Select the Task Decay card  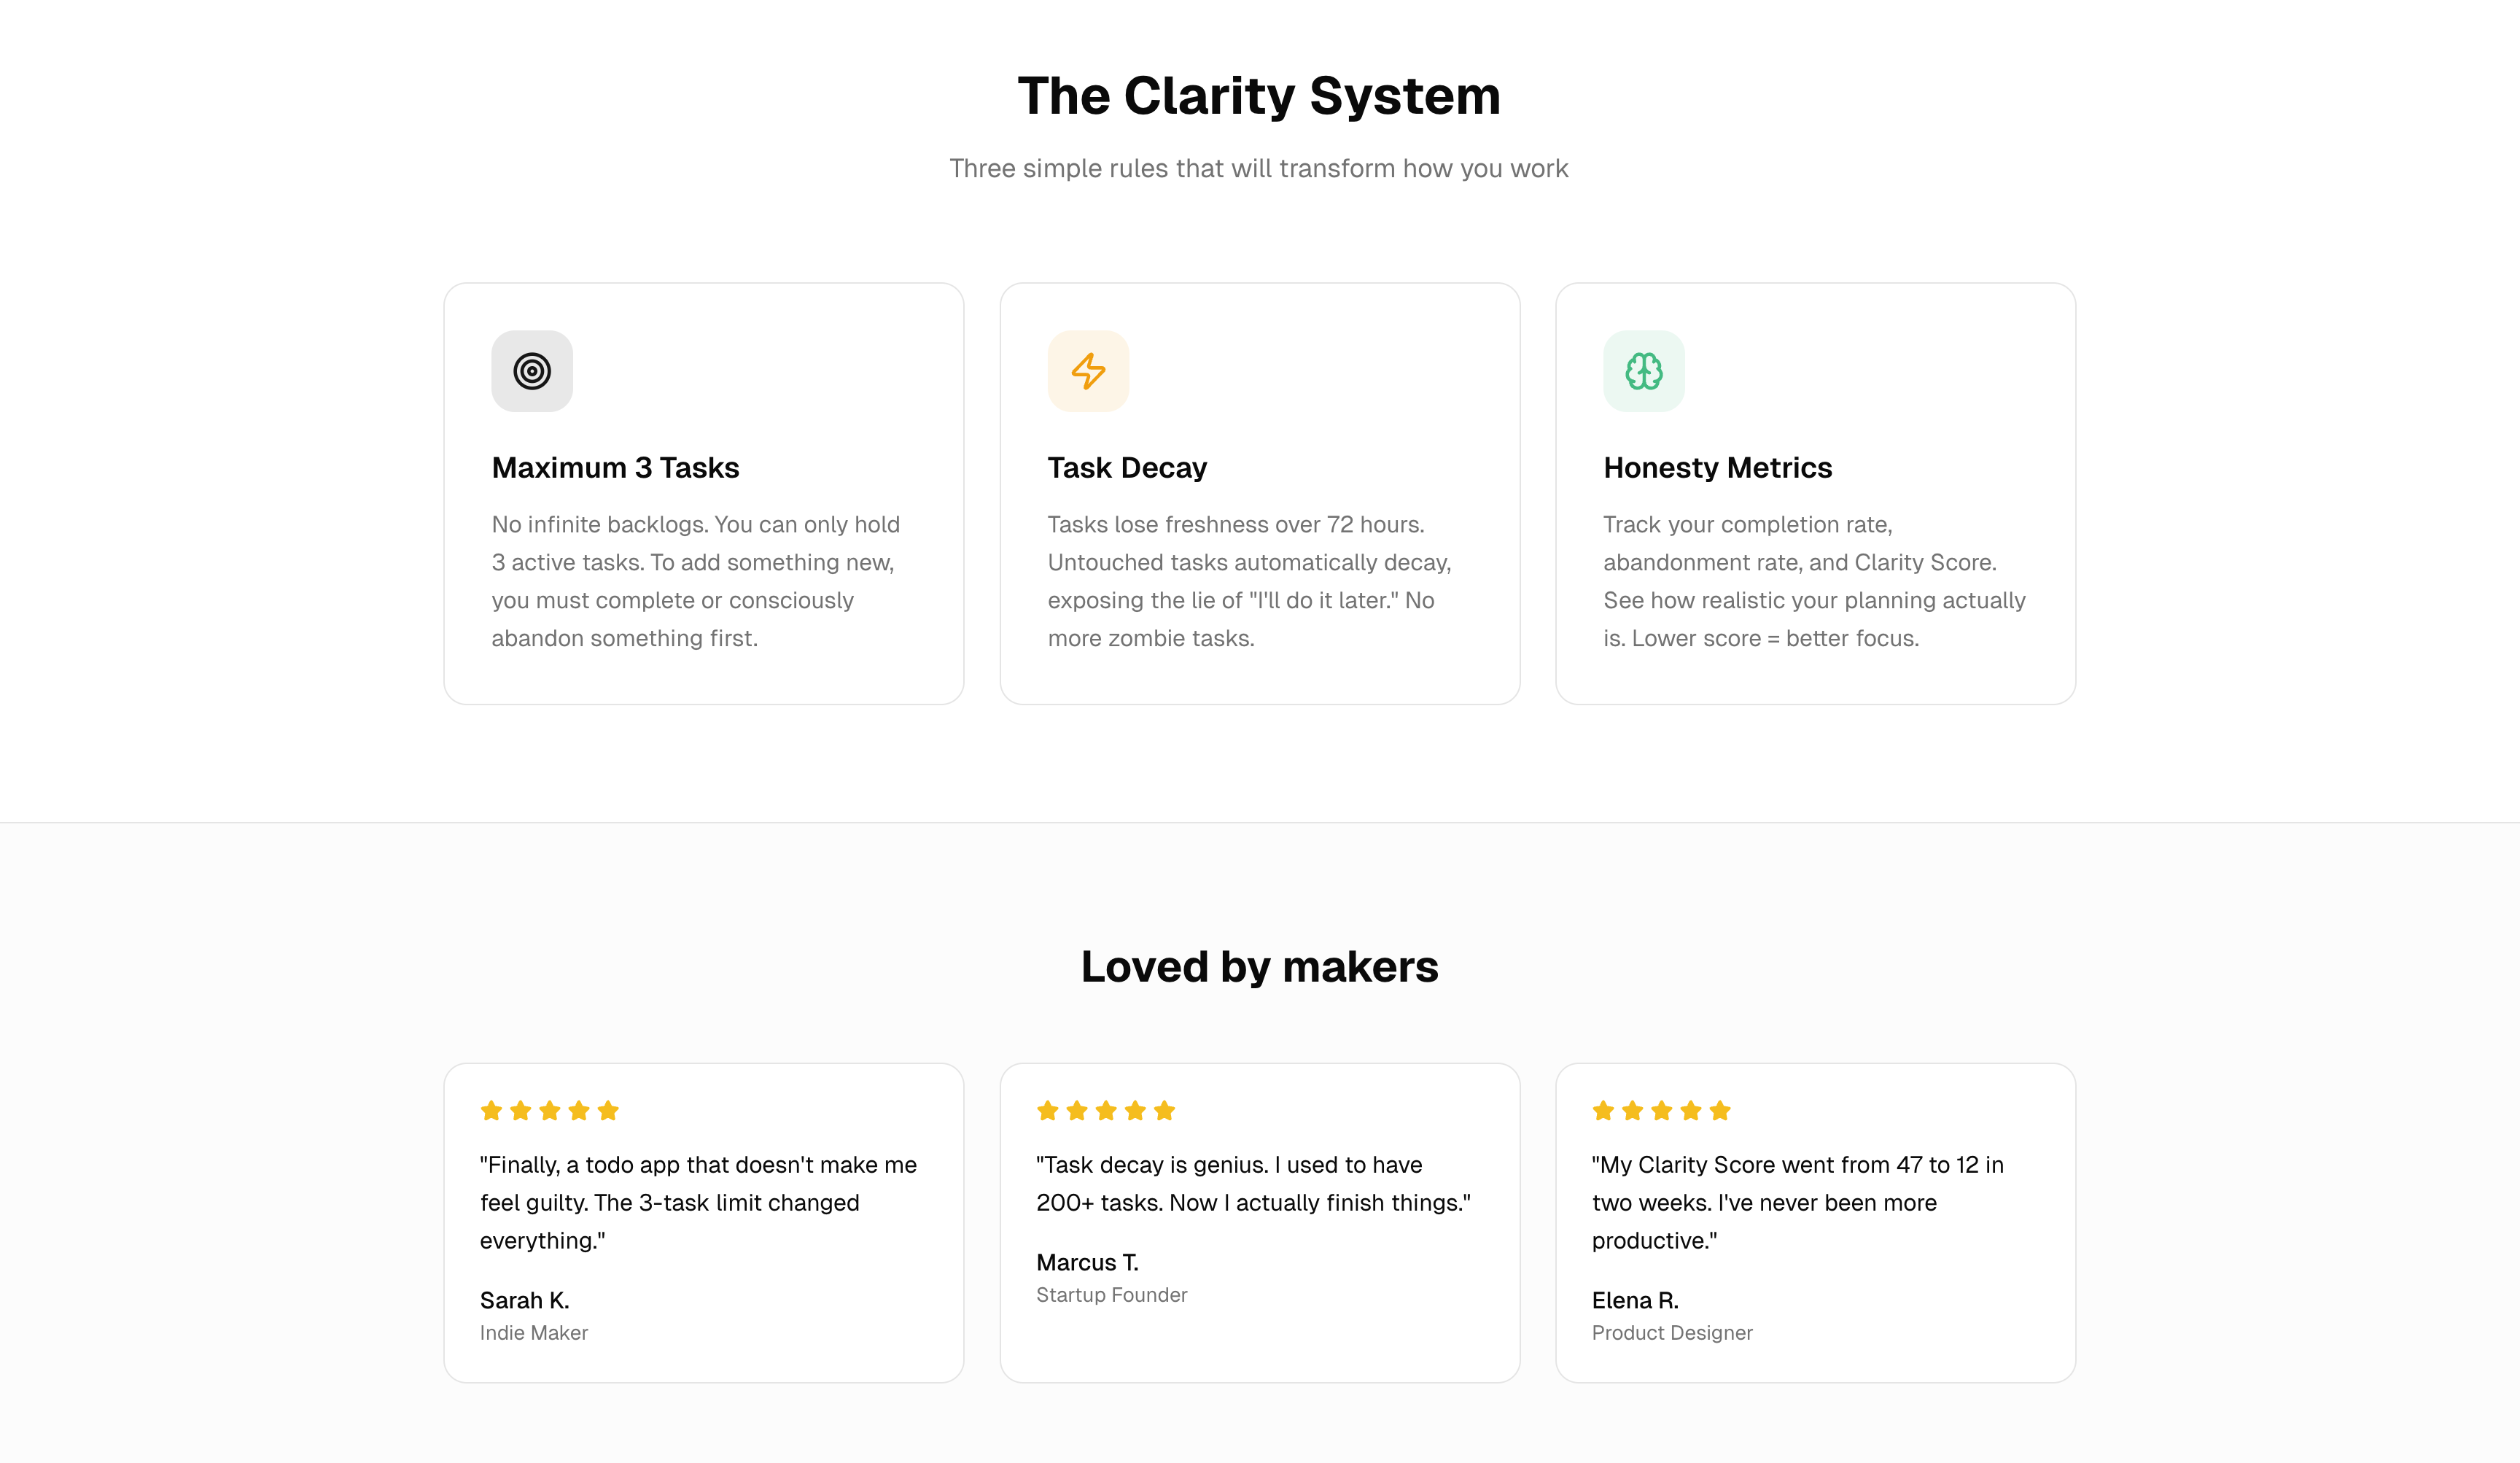coord(1260,492)
